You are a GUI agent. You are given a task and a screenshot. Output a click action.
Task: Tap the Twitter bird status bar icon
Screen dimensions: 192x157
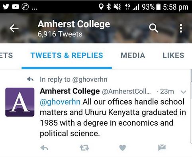6,7
